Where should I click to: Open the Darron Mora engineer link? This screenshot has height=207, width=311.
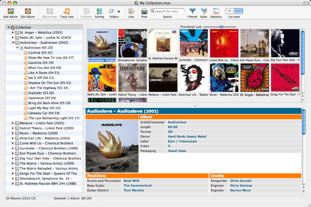[240, 190]
